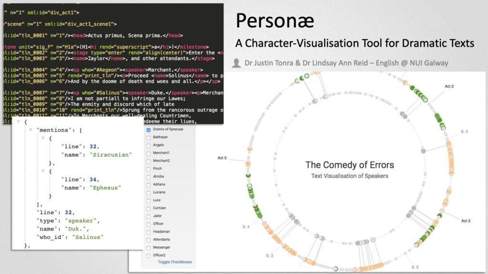
Task: Check the Attendants checkbox
Action: (149, 240)
